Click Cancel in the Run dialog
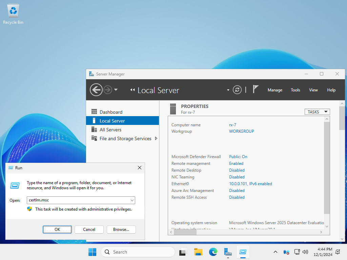347x260 pixels. click(89, 230)
